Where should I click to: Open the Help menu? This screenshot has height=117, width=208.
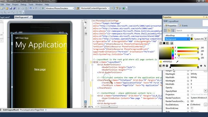(47, 5)
